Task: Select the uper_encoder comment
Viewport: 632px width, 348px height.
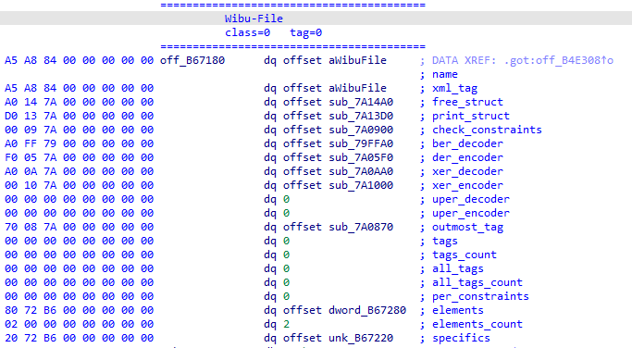Action: [x=471, y=213]
